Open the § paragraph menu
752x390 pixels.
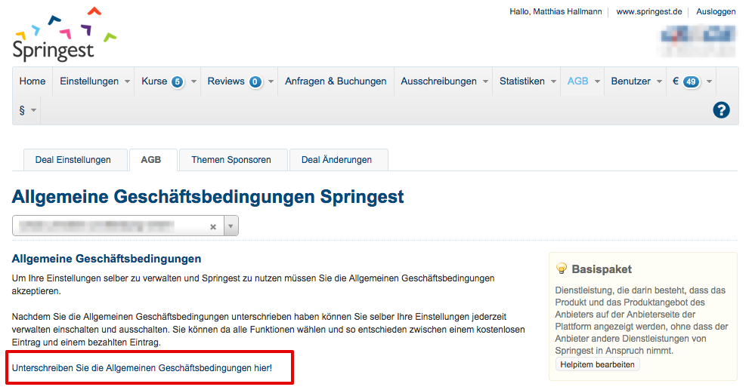[x=22, y=110]
